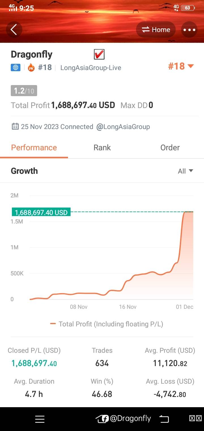Image resolution: width=204 pixels, height=431 pixels.
Task: Open the Android hamburger navigation button
Action: click(40, 419)
